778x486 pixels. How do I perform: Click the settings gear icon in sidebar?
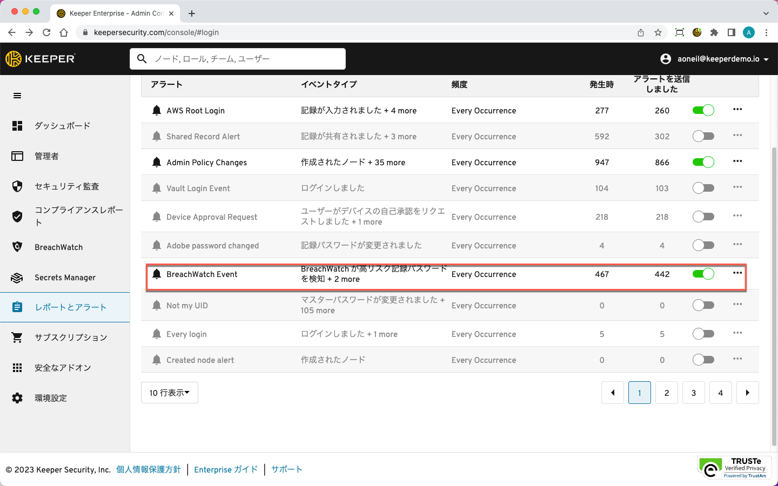pos(17,398)
